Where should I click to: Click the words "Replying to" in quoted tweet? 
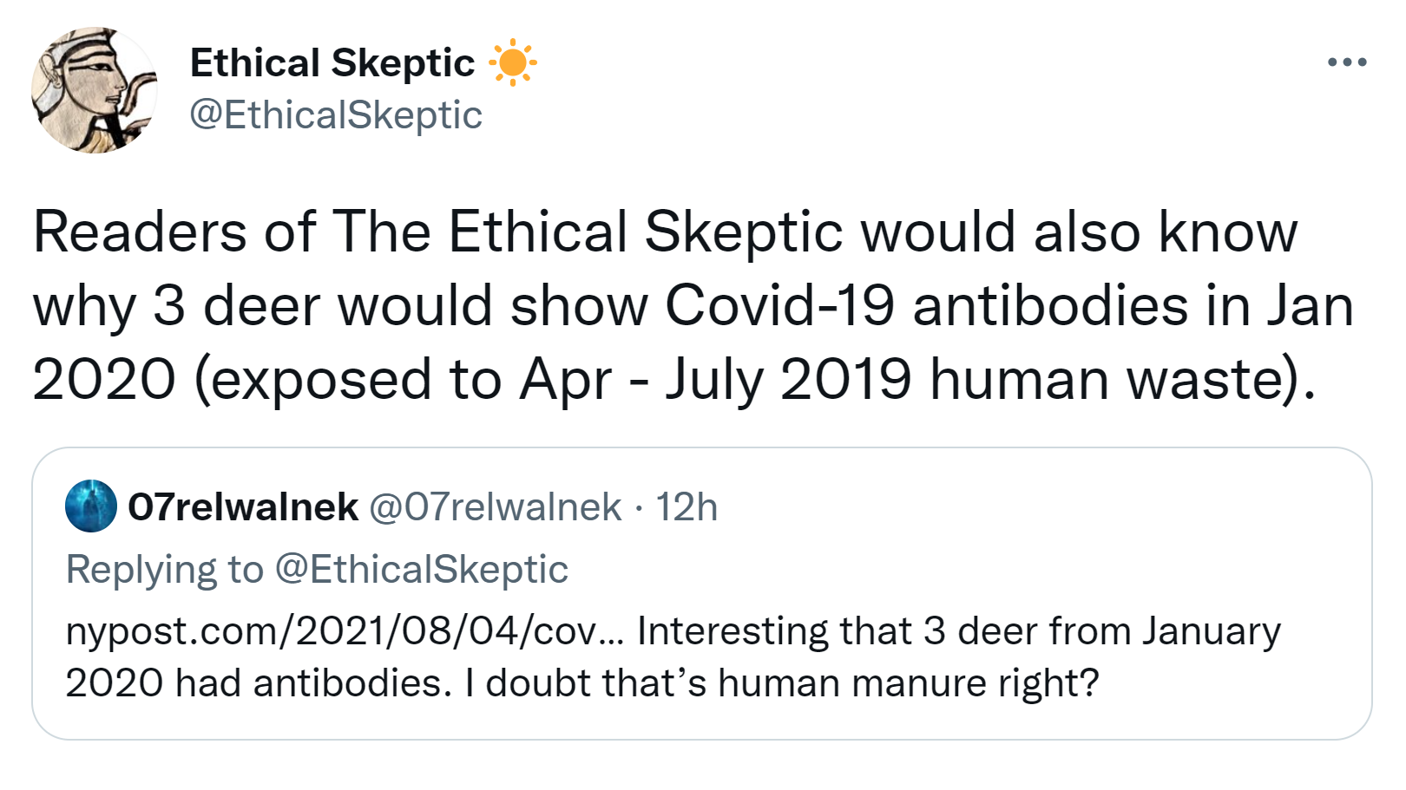(x=165, y=570)
